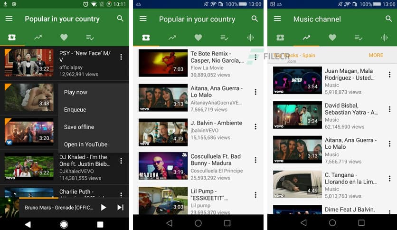Select featured star tab in left screen
The height and width of the screenshot is (230, 397).
click(x=12, y=38)
